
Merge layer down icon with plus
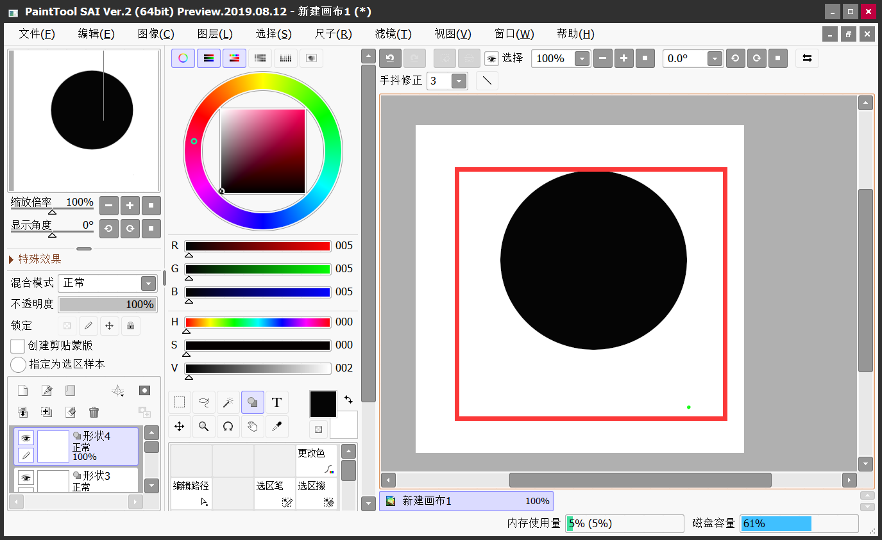tap(46, 413)
